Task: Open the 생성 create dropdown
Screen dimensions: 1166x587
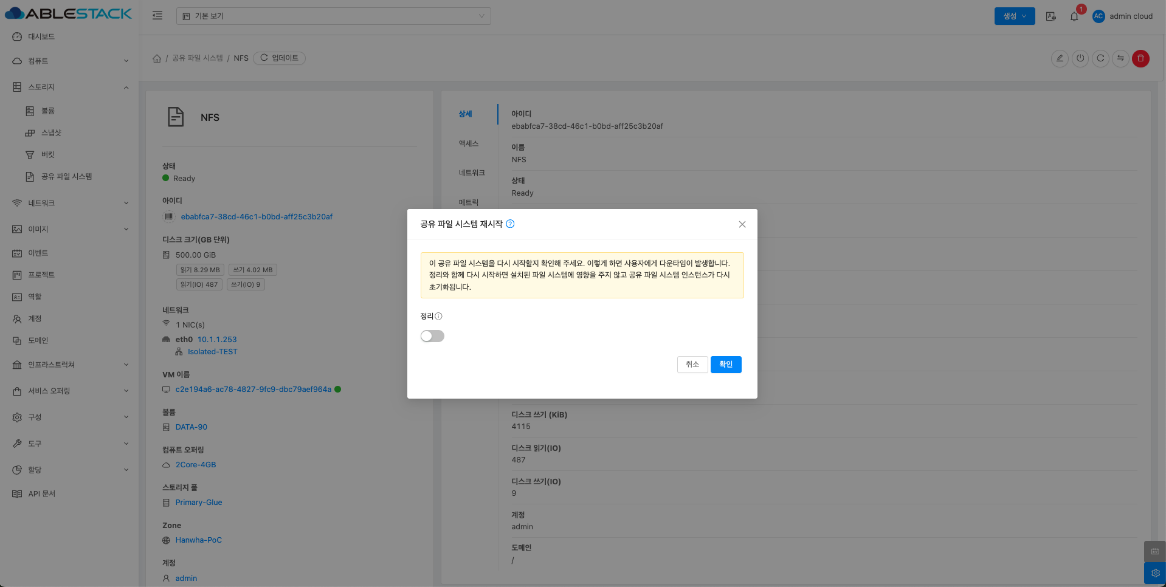Action: pyautogui.click(x=1014, y=16)
